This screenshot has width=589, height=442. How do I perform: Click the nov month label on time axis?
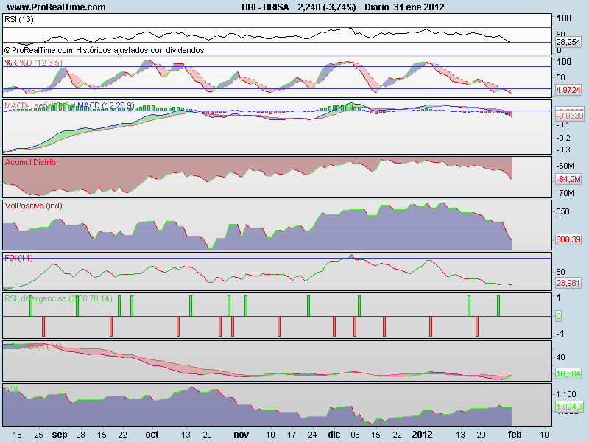coord(241,435)
